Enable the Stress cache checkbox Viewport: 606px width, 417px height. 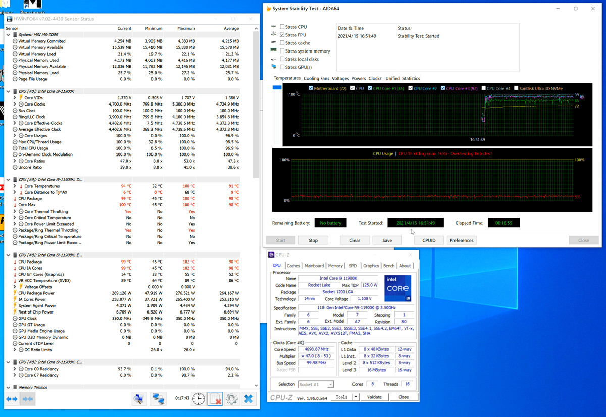[282, 43]
